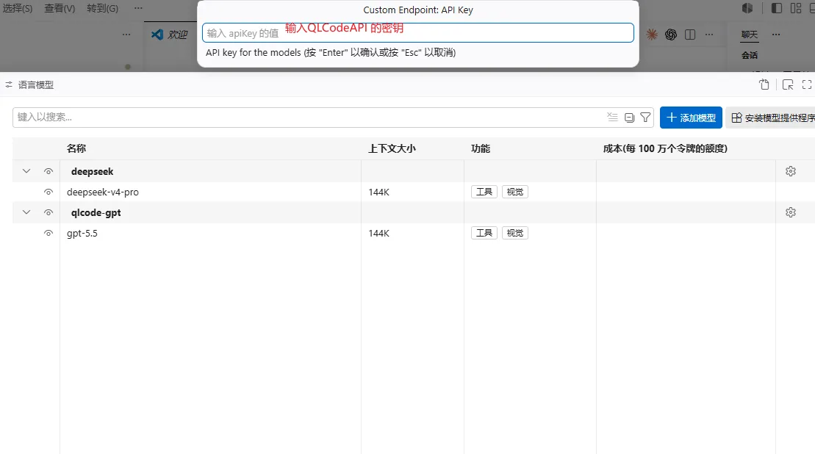Screen dimensions: 815x454
Task: Toggle visibility of deepseek group
Action: pyautogui.click(x=49, y=171)
